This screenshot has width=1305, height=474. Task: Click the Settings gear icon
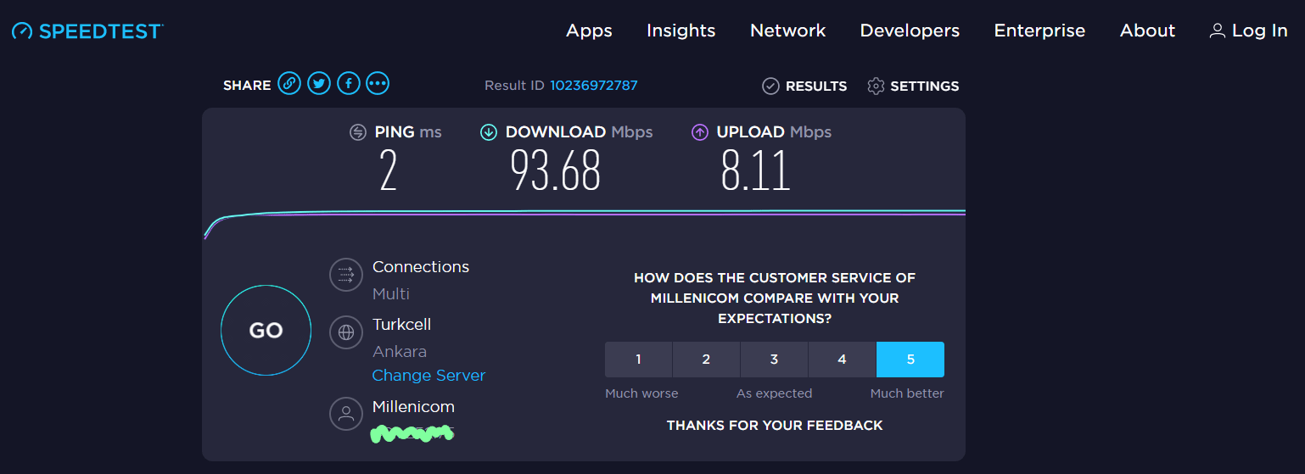pos(877,86)
